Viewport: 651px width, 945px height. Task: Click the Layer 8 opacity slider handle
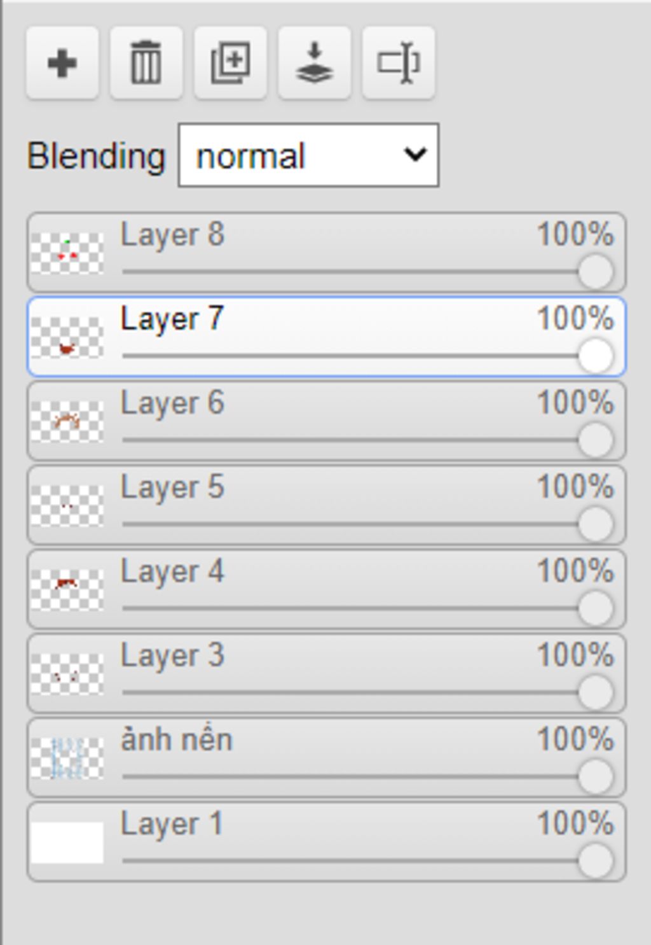tap(596, 272)
